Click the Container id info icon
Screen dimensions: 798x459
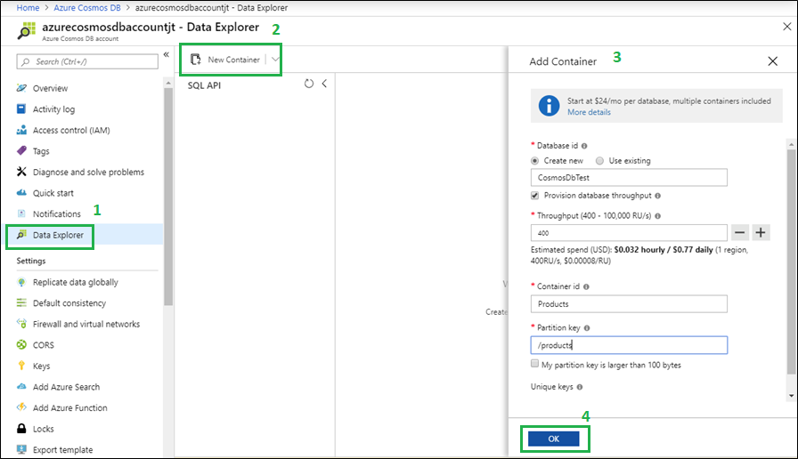click(x=586, y=286)
